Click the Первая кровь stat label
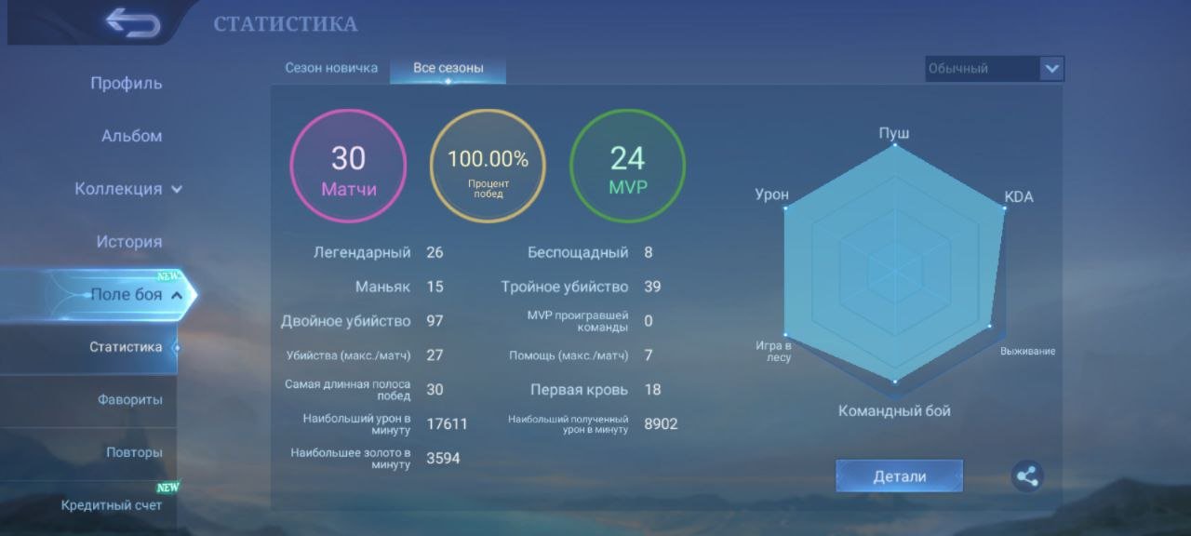Image resolution: width=1191 pixels, height=536 pixels. coord(579,390)
